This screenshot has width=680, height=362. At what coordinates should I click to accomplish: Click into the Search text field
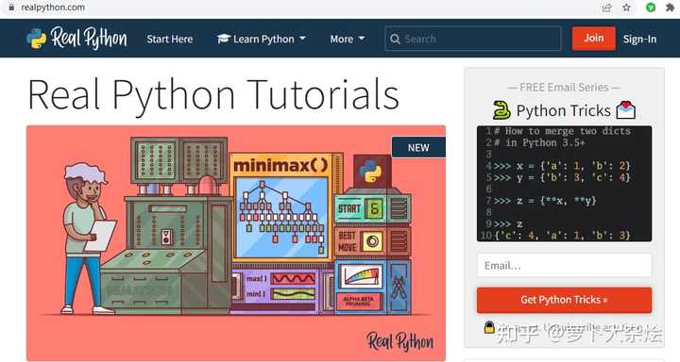pos(473,39)
